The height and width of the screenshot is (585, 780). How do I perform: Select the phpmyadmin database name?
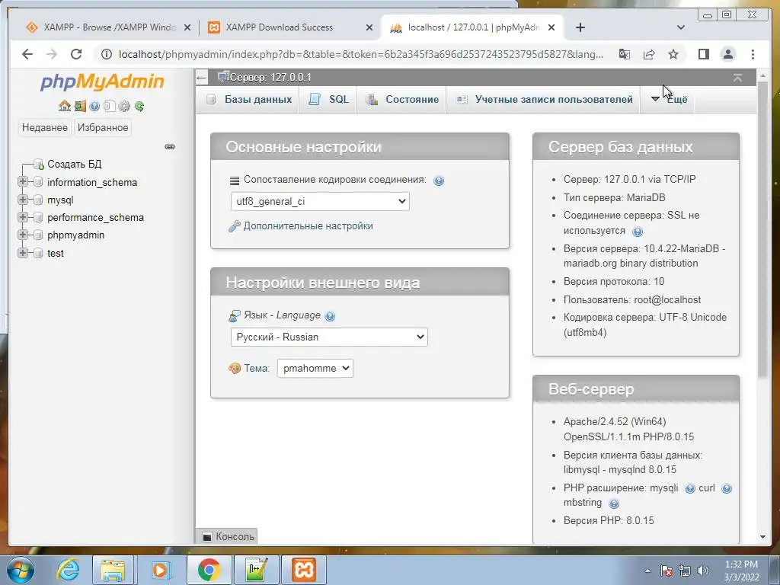click(x=75, y=235)
